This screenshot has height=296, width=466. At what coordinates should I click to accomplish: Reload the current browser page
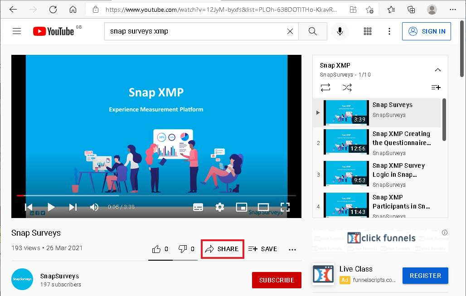pyautogui.click(x=53, y=10)
